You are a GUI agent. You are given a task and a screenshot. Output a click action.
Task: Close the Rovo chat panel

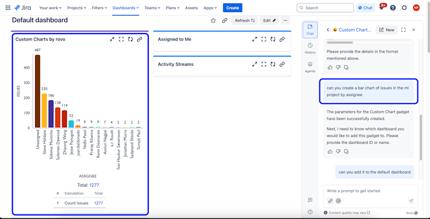[414, 30]
